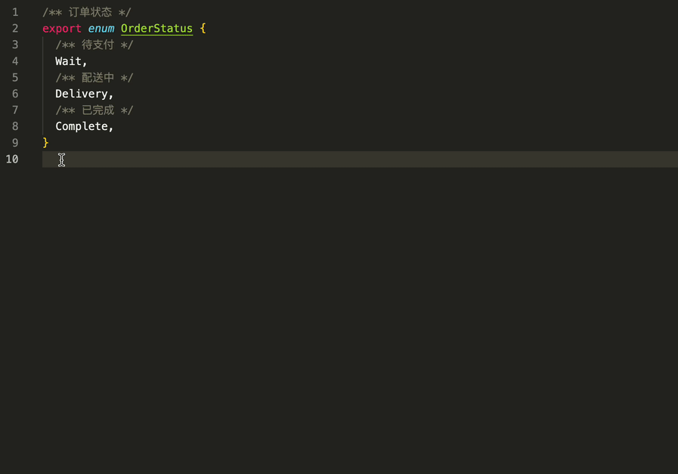The image size is (678, 474).
Task: Click the export keyword
Action: 62,29
